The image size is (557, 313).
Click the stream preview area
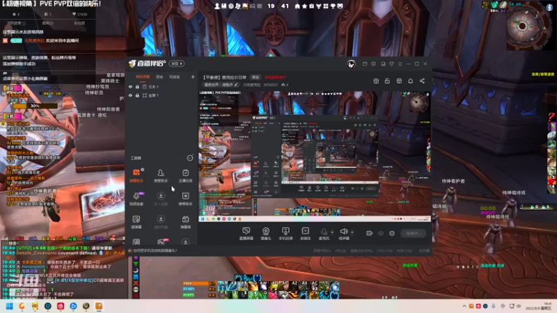pos(315,156)
